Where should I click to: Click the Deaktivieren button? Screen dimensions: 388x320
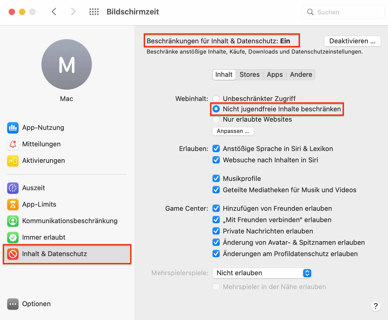[352, 41]
